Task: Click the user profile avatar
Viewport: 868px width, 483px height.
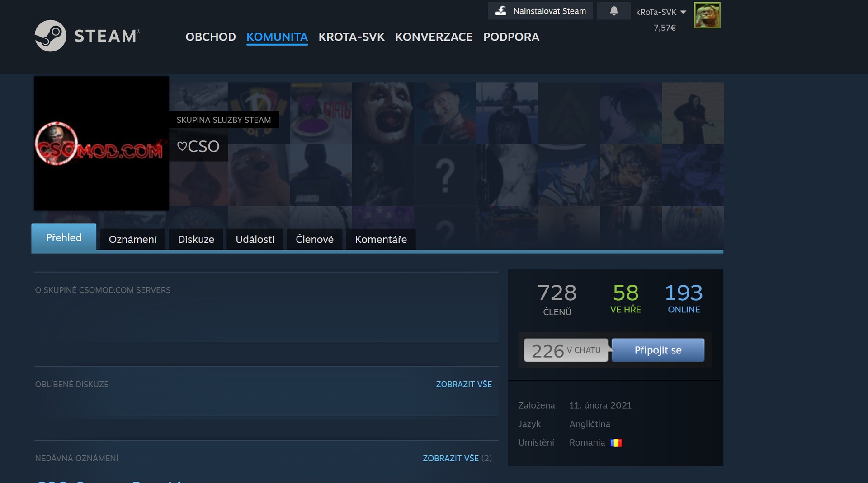Action: tap(707, 15)
